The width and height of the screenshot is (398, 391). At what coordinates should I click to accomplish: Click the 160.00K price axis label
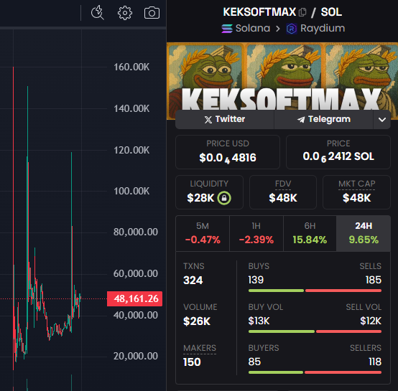click(x=131, y=67)
